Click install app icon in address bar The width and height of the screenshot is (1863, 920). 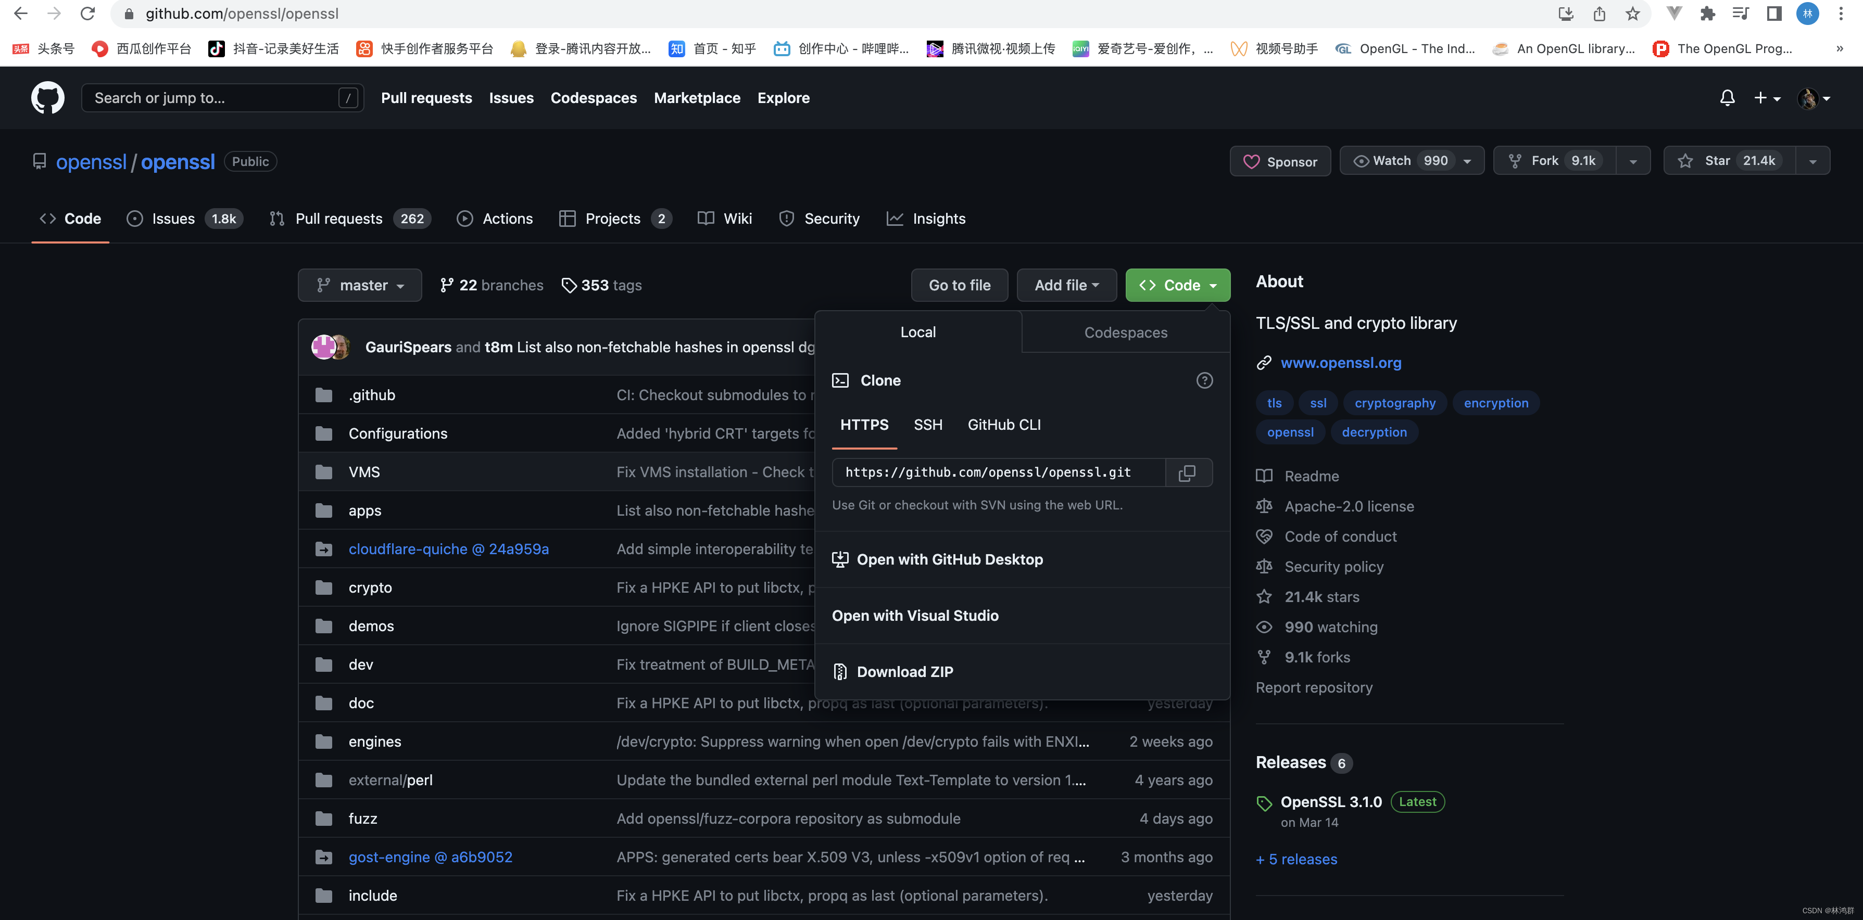(1566, 14)
